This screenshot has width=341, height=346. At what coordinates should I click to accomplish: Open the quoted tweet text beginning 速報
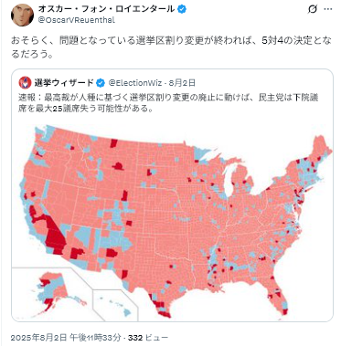tap(168, 102)
